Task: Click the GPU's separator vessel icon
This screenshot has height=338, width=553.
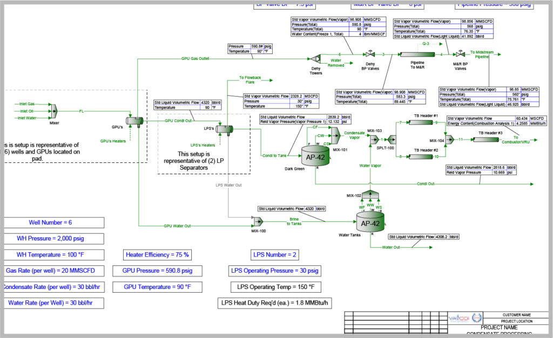Action: point(135,121)
